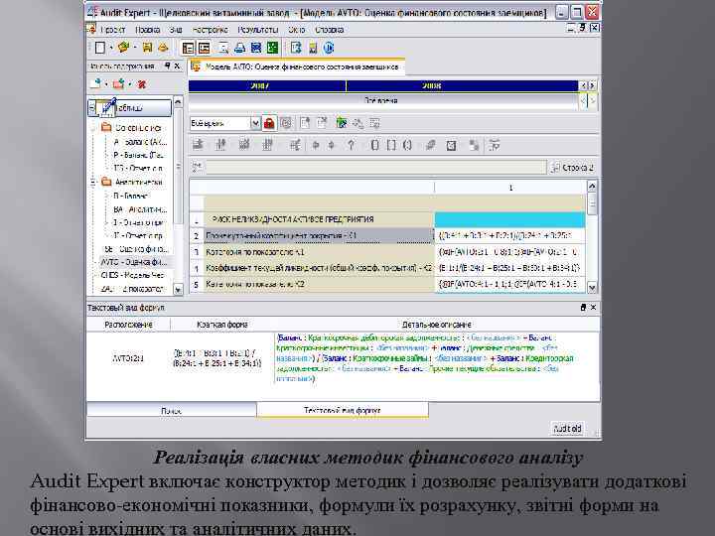Viewport: 715px width, 536px height.
Task: Toggle the second table layout view icon
Action: [204, 48]
